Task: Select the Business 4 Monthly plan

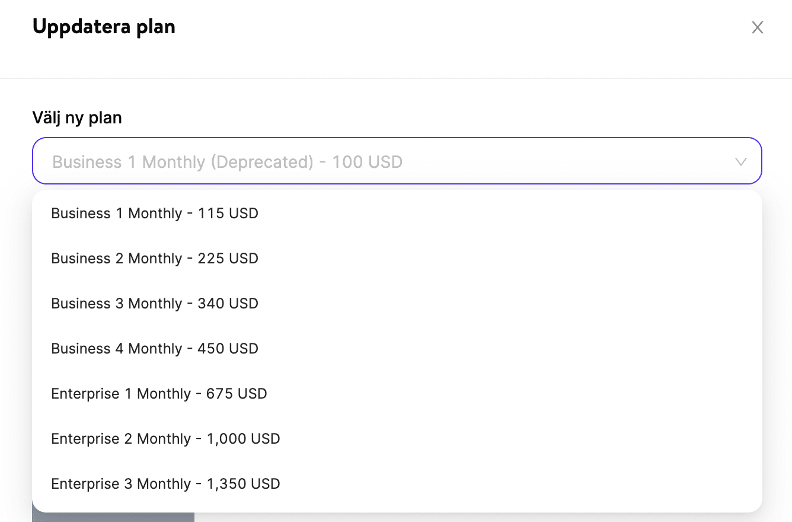Action: [x=155, y=349]
